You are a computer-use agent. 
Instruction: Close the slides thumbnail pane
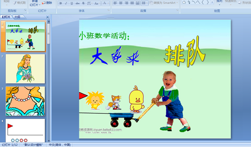(x=47, y=17)
